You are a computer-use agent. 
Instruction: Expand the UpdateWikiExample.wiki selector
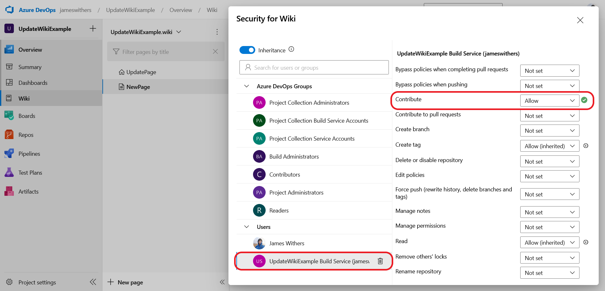(146, 32)
